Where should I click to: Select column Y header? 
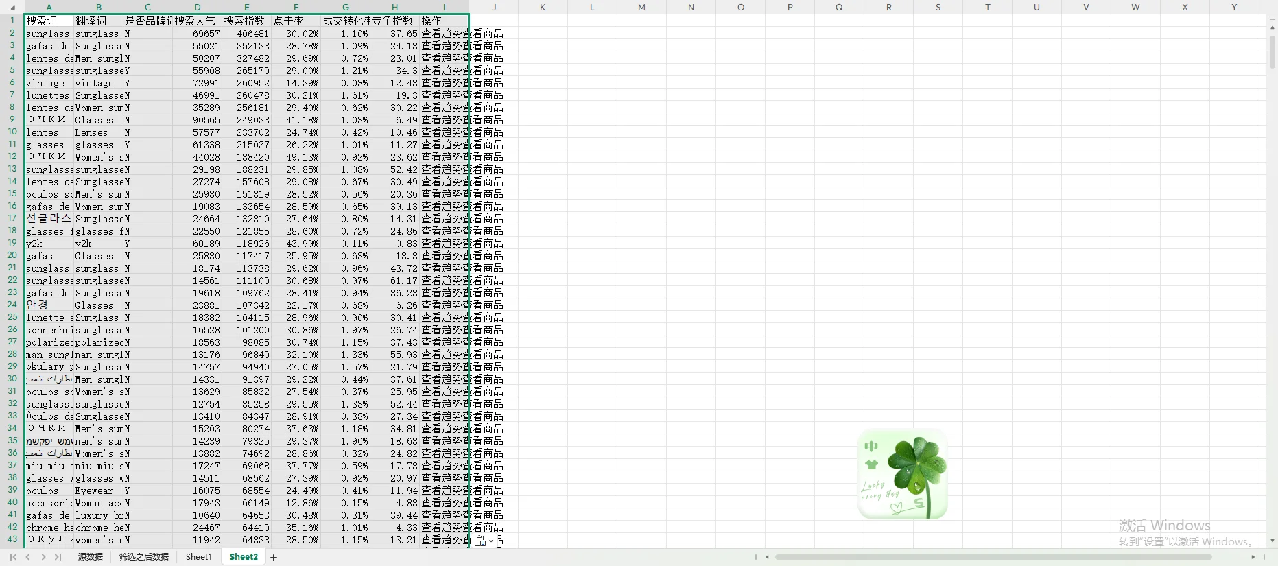(1234, 8)
